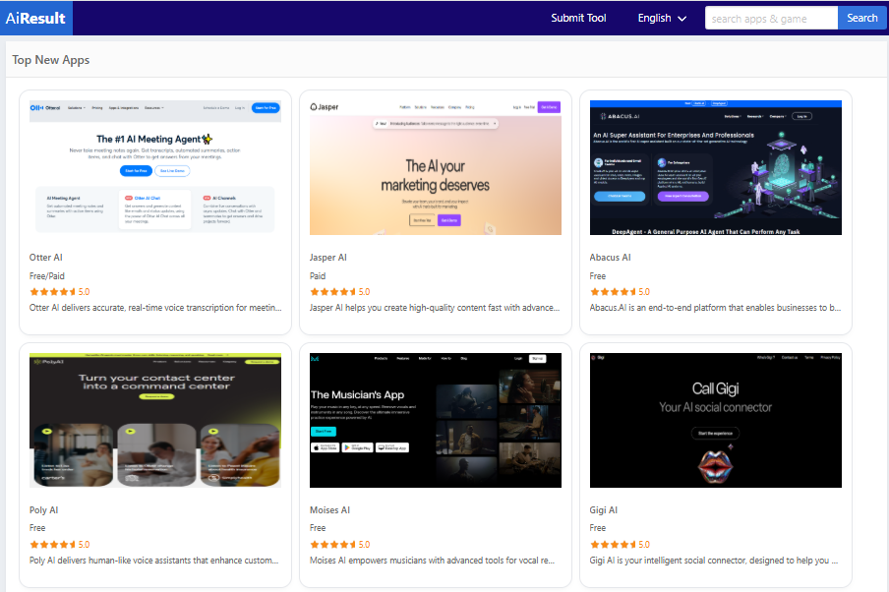This screenshot has width=889, height=592.
Task: Open the Jasper AI screenshot thumbnail
Action: click(436, 168)
